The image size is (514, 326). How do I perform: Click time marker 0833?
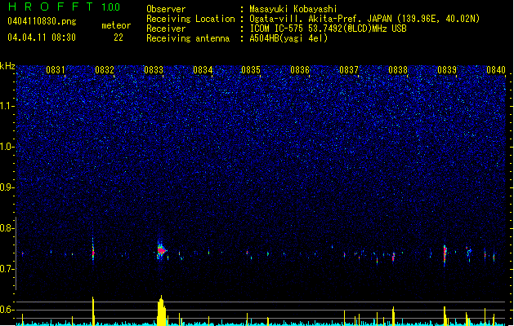pyautogui.click(x=154, y=70)
